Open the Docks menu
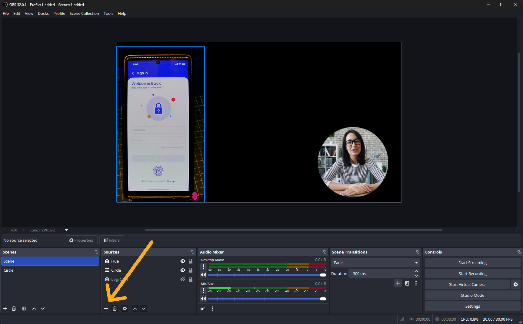The width and height of the screenshot is (523, 324). (x=43, y=13)
